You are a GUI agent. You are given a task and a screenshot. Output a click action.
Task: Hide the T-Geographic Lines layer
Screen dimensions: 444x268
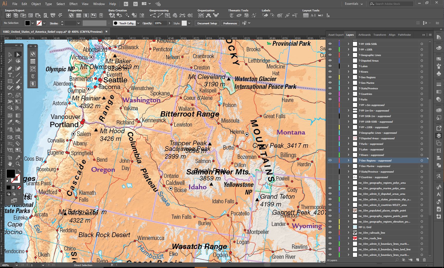click(x=330, y=55)
